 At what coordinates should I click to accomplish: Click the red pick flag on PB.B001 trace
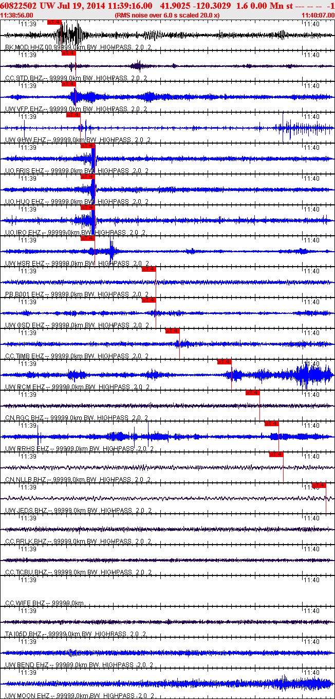(148, 269)
